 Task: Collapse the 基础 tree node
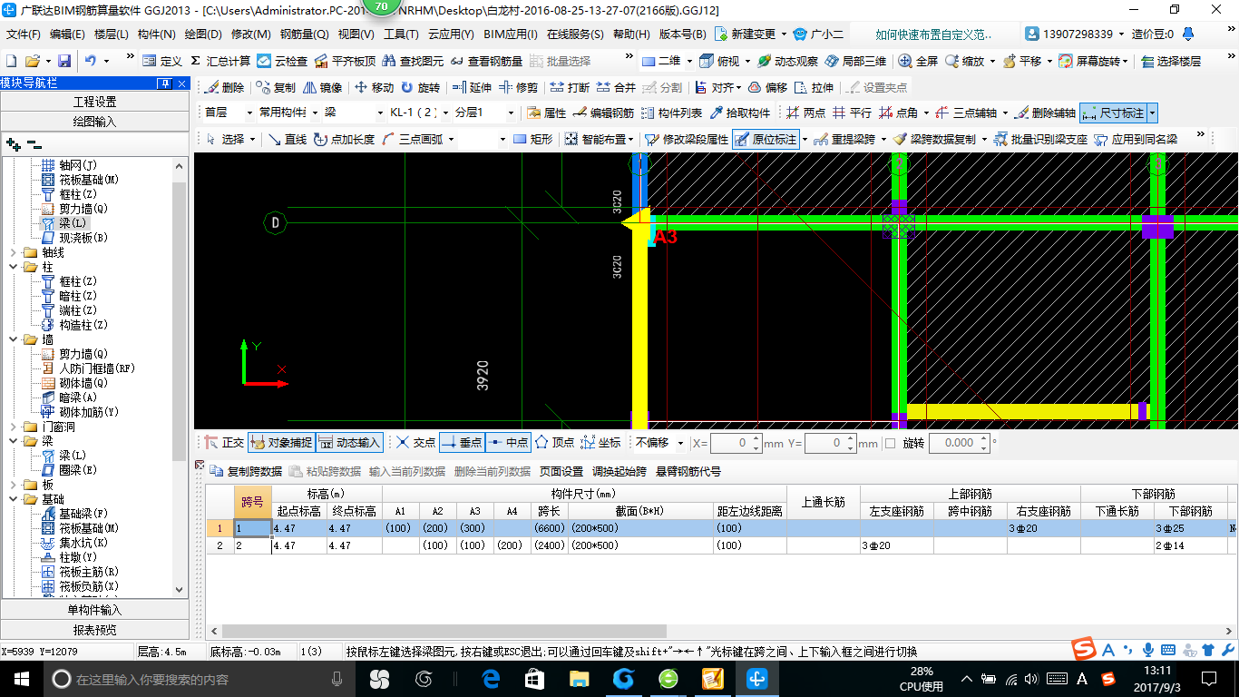[x=12, y=499]
